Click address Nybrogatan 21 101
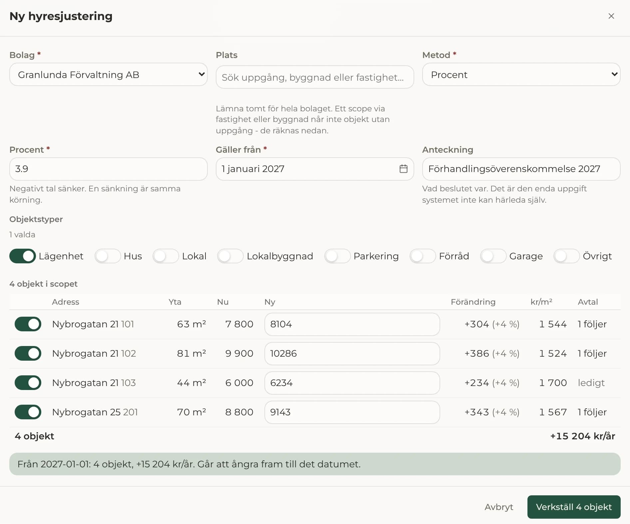The height and width of the screenshot is (524, 630). [x=93, y=324]
